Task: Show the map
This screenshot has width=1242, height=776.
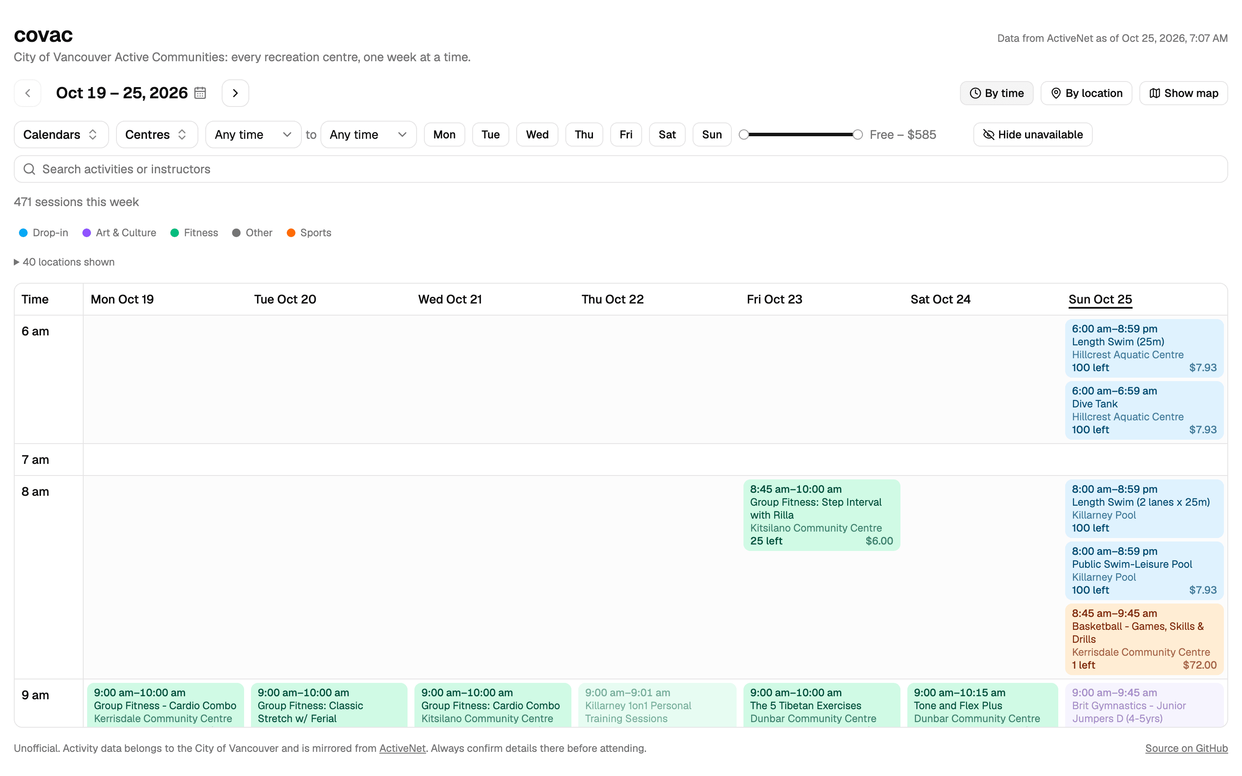Action: pos(1183,93)
